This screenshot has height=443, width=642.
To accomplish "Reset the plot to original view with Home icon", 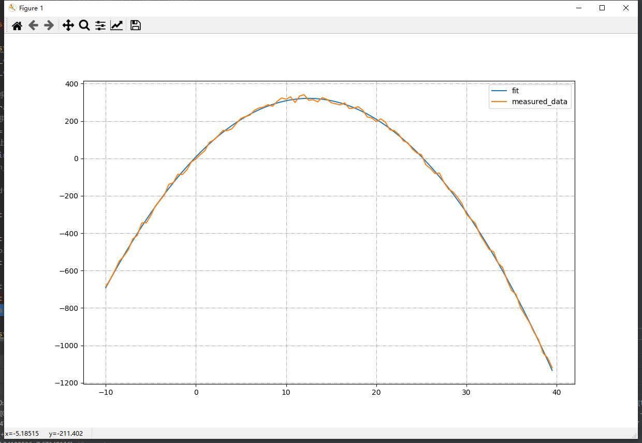I will 17,25.
